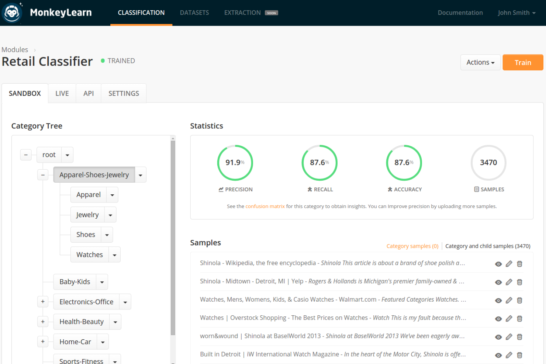
Task: Select the Baby-Kids tree category
Action: (x=75, y=282)
